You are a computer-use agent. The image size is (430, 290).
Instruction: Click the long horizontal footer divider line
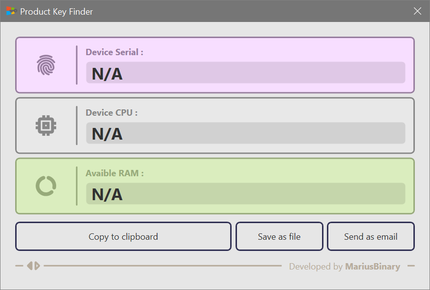point(162,266)
